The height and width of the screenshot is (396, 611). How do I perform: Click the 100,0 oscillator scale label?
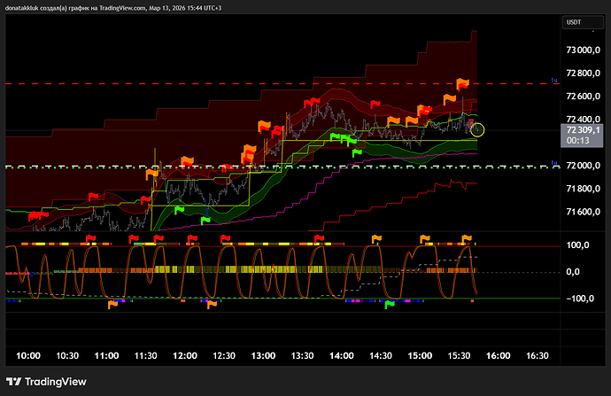click(x=581, y=245)
